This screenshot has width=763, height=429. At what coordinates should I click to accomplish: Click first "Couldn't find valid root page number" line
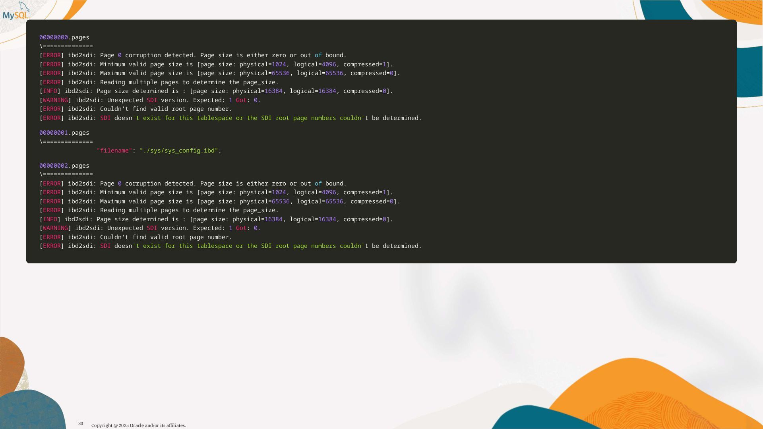(x=136, y=109)
